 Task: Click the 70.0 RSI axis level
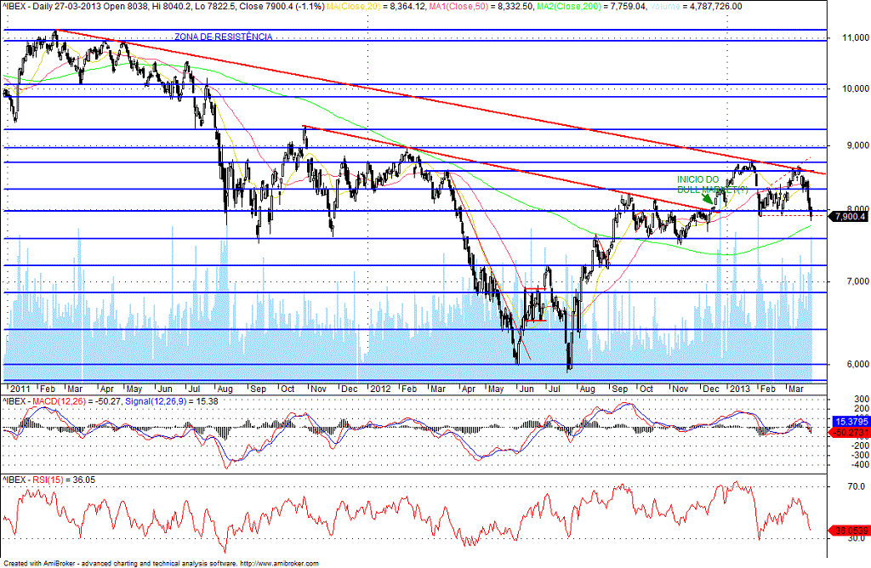856,486
